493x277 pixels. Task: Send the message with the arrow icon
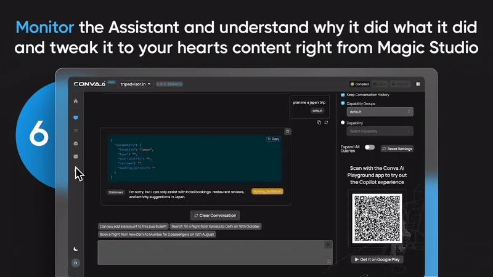pyautogui.click(x=328, y=244)
